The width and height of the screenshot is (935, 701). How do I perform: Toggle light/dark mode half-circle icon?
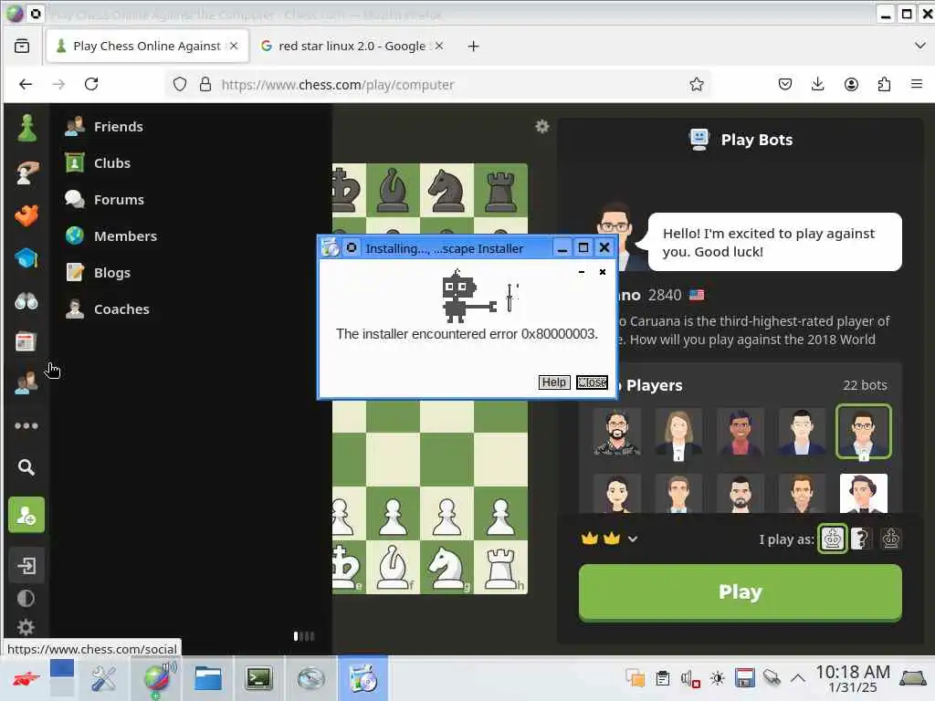point(26,598)
